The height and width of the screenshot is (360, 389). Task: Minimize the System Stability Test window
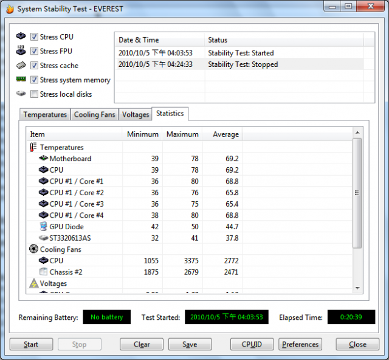(332, 6)
